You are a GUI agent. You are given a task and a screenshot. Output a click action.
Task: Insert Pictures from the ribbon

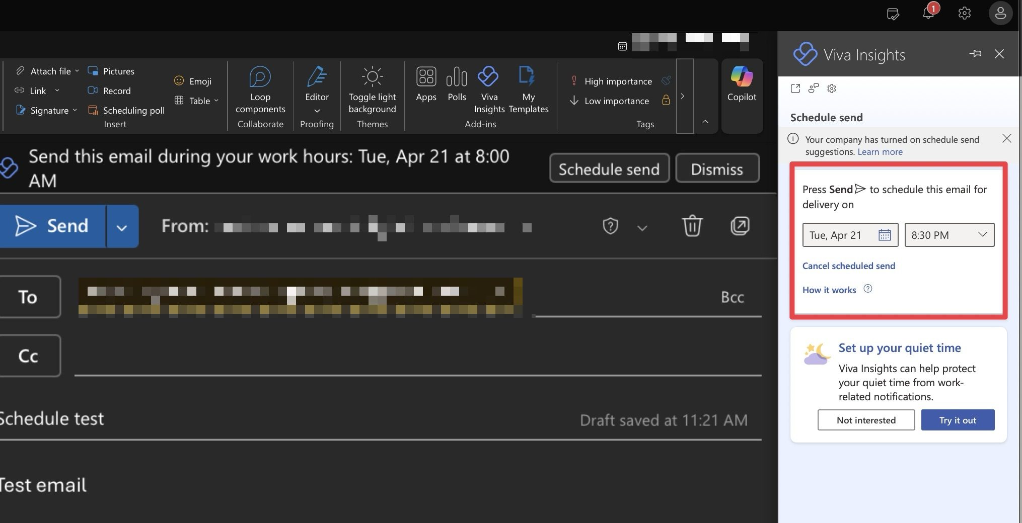click(x=111, y=71)
